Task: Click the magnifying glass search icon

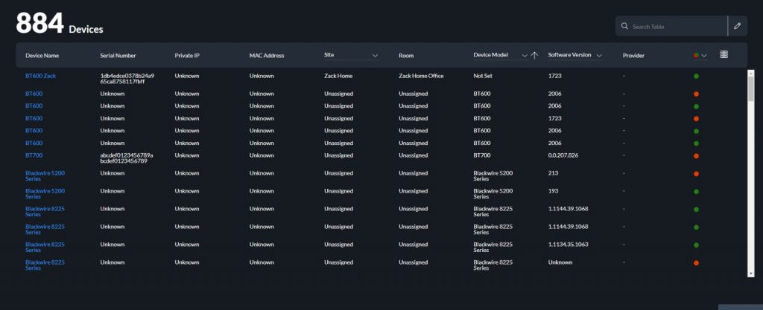Action: 624,27
